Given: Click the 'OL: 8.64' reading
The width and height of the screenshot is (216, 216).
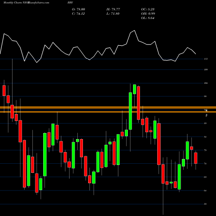Looking at the screenshot, I should coord(148,18).
